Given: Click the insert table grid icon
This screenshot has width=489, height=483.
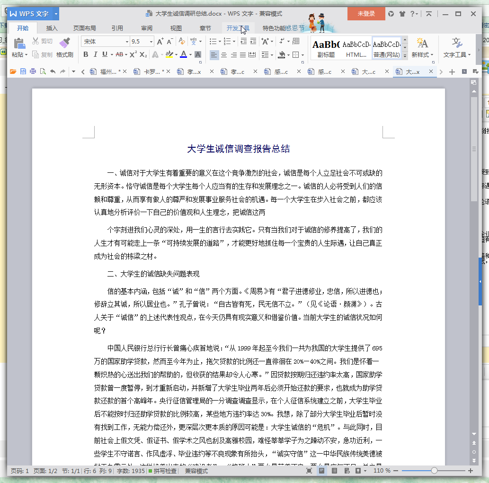Looking at the screenshot, I should click(x=296, y=41).
